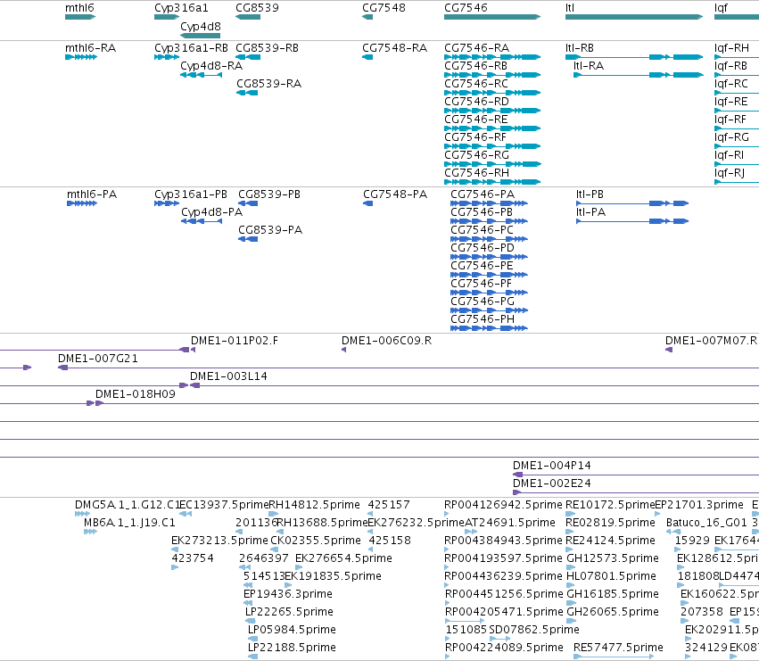This screenshot has height=661, width=759.
Task: Open BAC clone DME1-018H09
Action: tap(136, 394)
